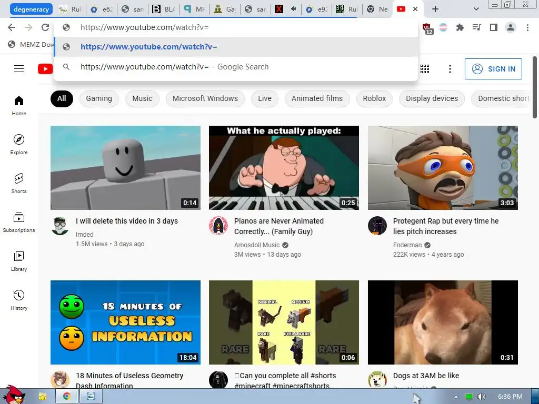The width and height of the screenshot is (539, 404).
Task: Open the Pianos are Never Animated title
Action: coord(279,226)
